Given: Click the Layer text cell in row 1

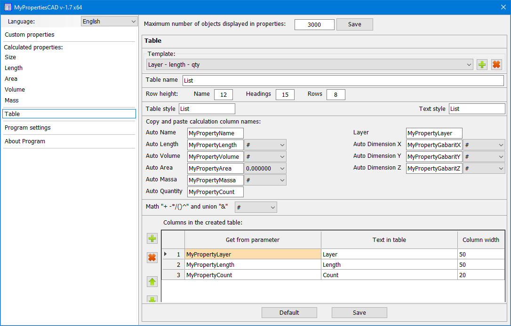Looking at the screenshot, I should tap(390, 255).
